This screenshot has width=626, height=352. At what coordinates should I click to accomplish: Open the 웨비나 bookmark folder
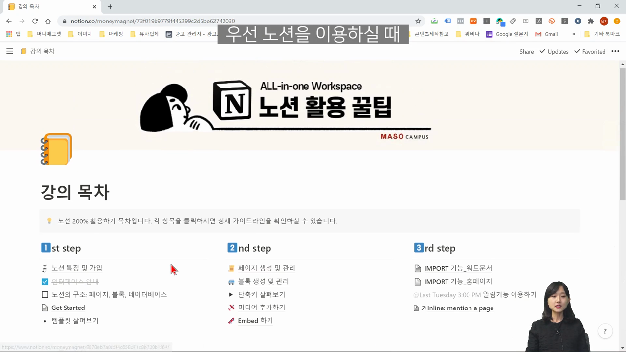click(x=468, y=34)
